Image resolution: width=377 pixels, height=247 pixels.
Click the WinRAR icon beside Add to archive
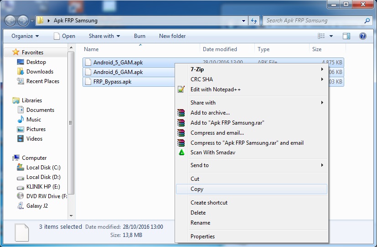click(181, 113)
